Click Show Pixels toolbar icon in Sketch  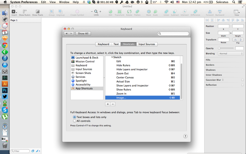click(37, 13)
